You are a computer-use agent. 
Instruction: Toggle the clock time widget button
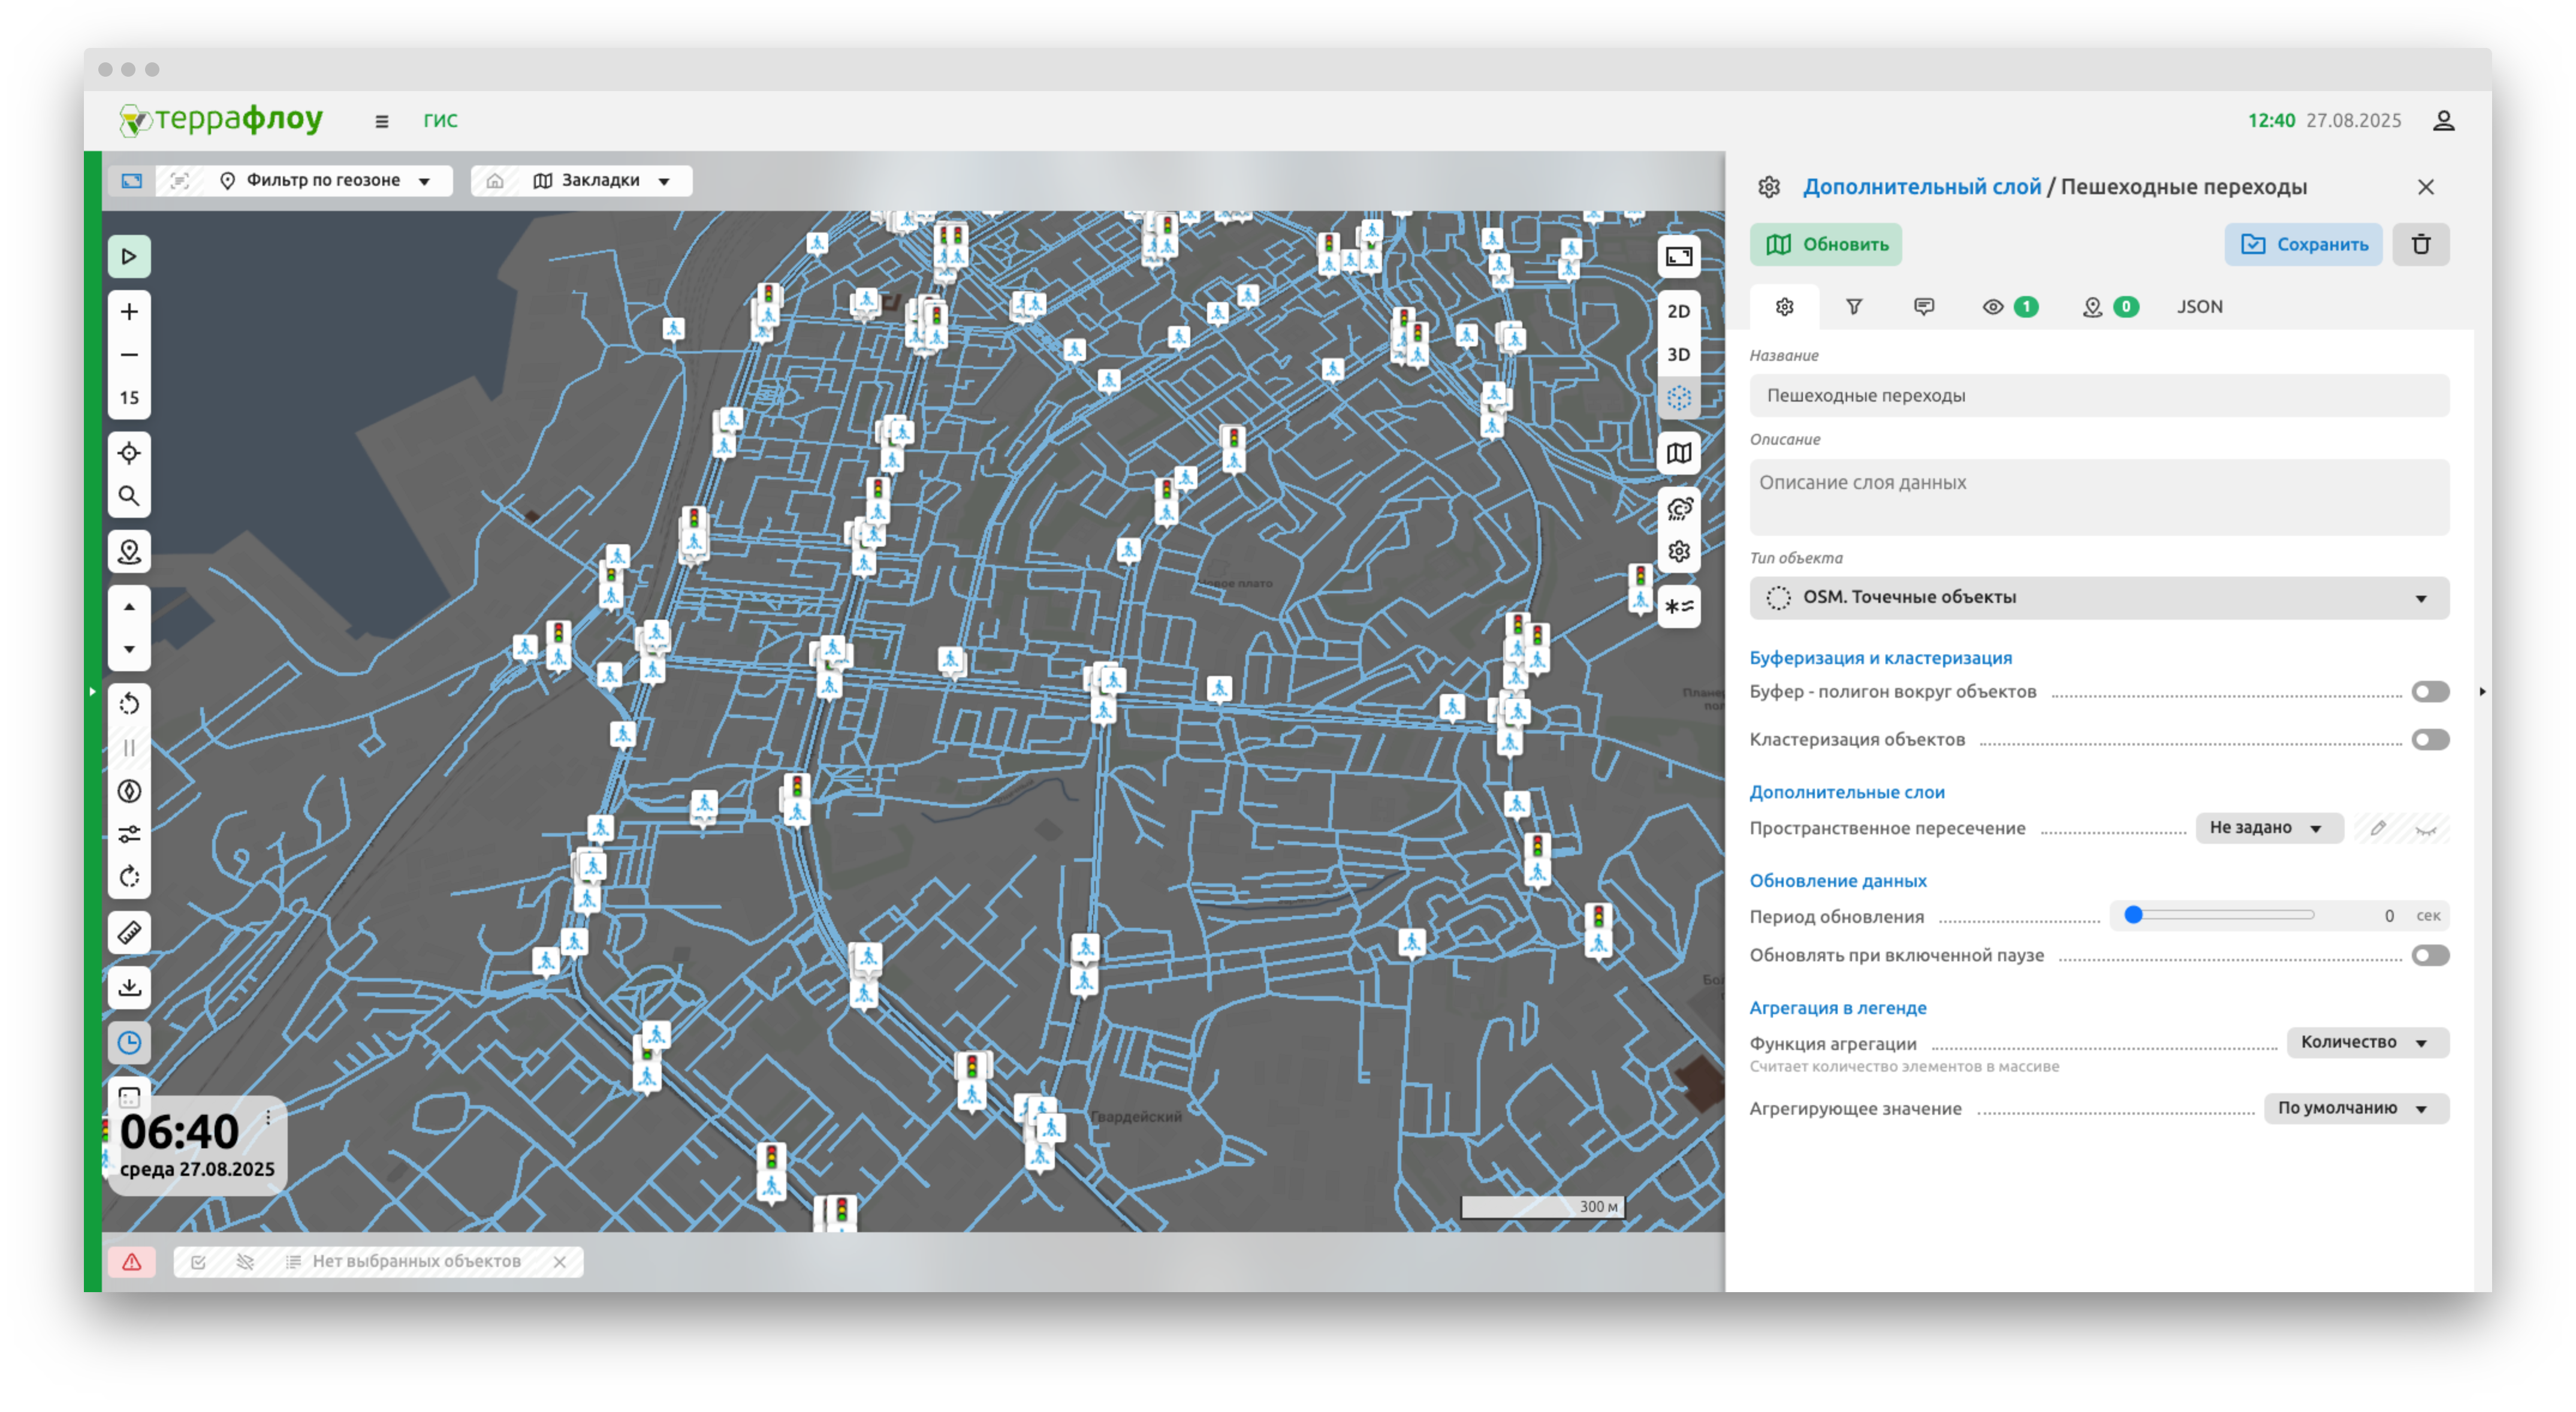coord(129,1043)
